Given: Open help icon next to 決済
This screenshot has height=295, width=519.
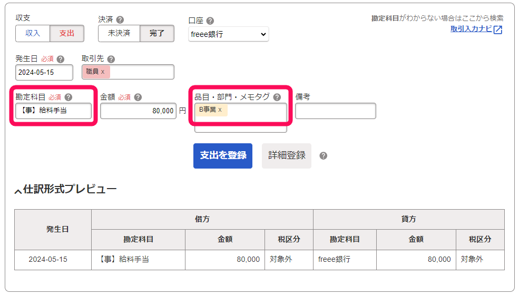Looking at the screenshot, I should [x=120, y=20].
